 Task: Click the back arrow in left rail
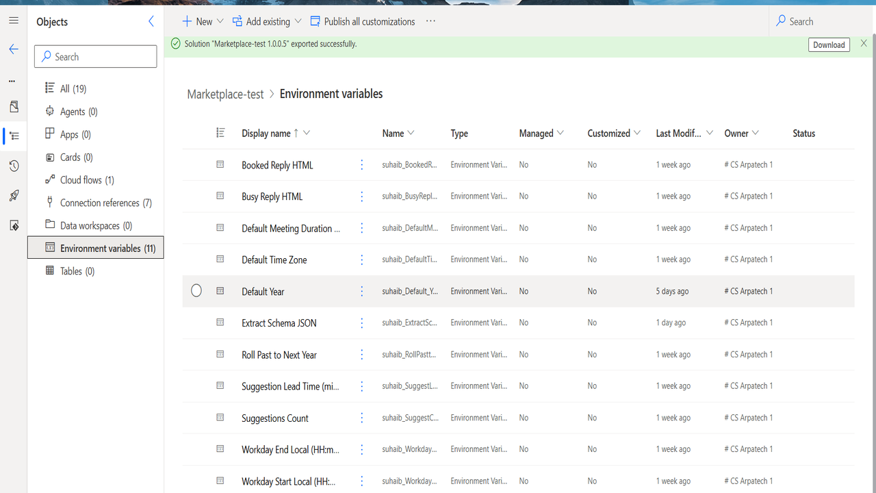14,49
